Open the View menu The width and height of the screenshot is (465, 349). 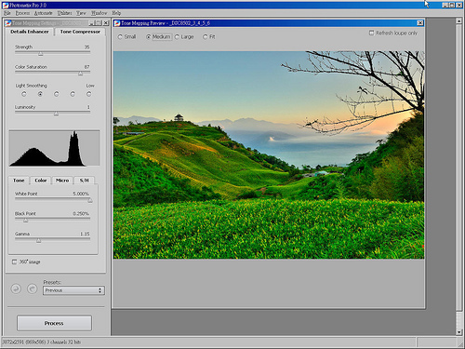[81, 13]
